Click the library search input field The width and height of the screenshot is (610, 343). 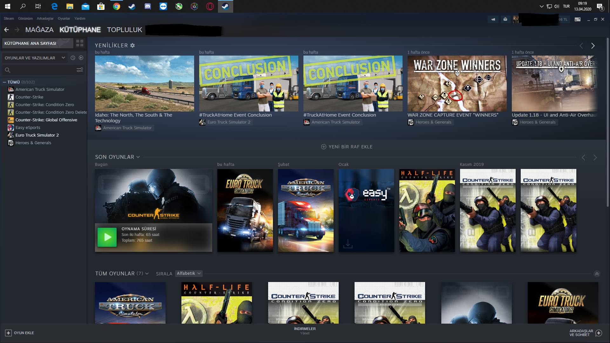(43, 70)
